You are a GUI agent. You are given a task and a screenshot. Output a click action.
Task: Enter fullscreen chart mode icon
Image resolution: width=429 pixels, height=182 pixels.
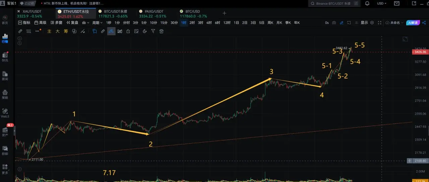coord(379,23)
